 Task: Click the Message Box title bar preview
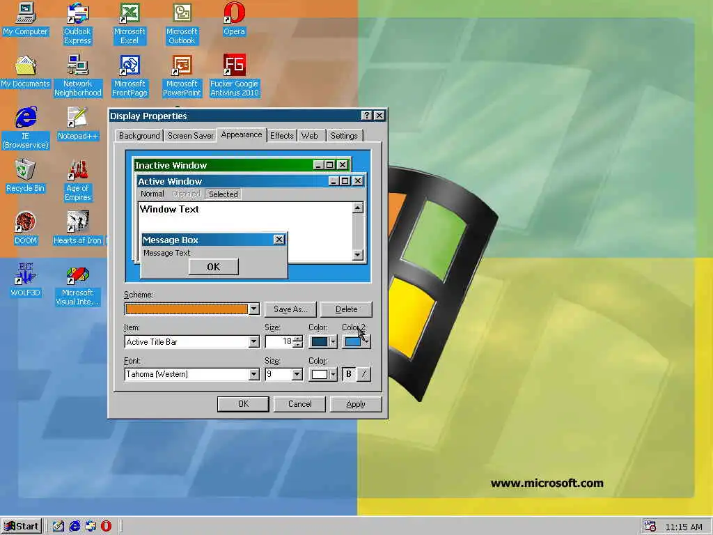coord(214,240)
